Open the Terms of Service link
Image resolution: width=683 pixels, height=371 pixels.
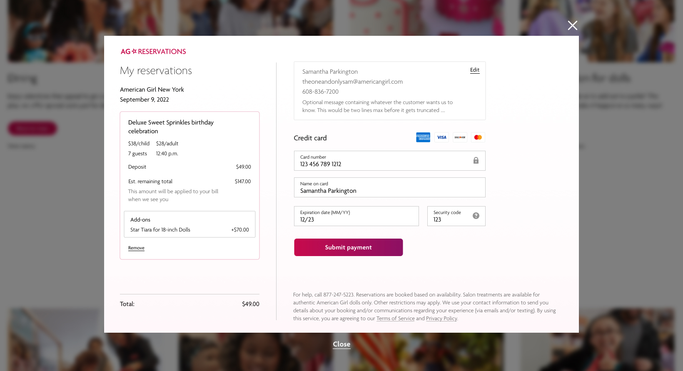click(395, 319)
